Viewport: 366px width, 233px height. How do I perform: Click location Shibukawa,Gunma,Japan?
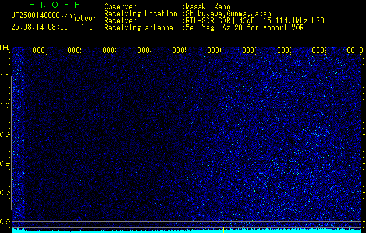click(228, 14)
